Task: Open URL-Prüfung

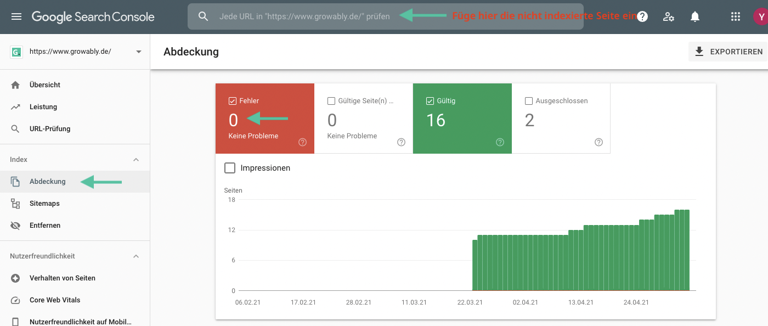Action: tap(75, 129)
